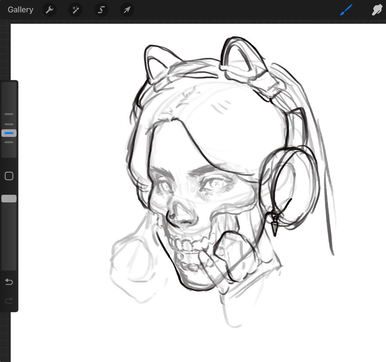Activate the Selection tool (S icon)
The image size is (386, 362).
[101, 9]
